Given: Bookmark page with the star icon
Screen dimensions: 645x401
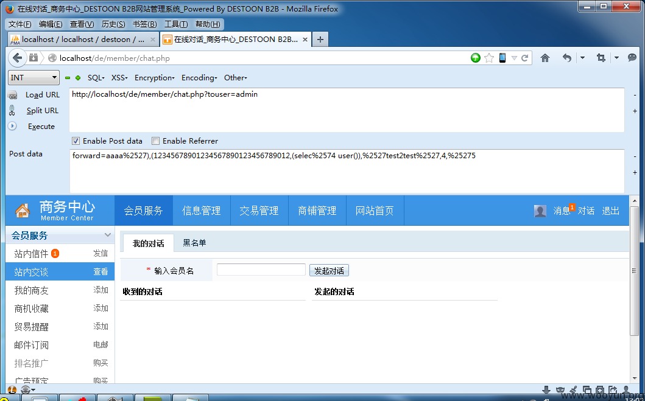Looking at the screenshot, I should click(488, 58).
